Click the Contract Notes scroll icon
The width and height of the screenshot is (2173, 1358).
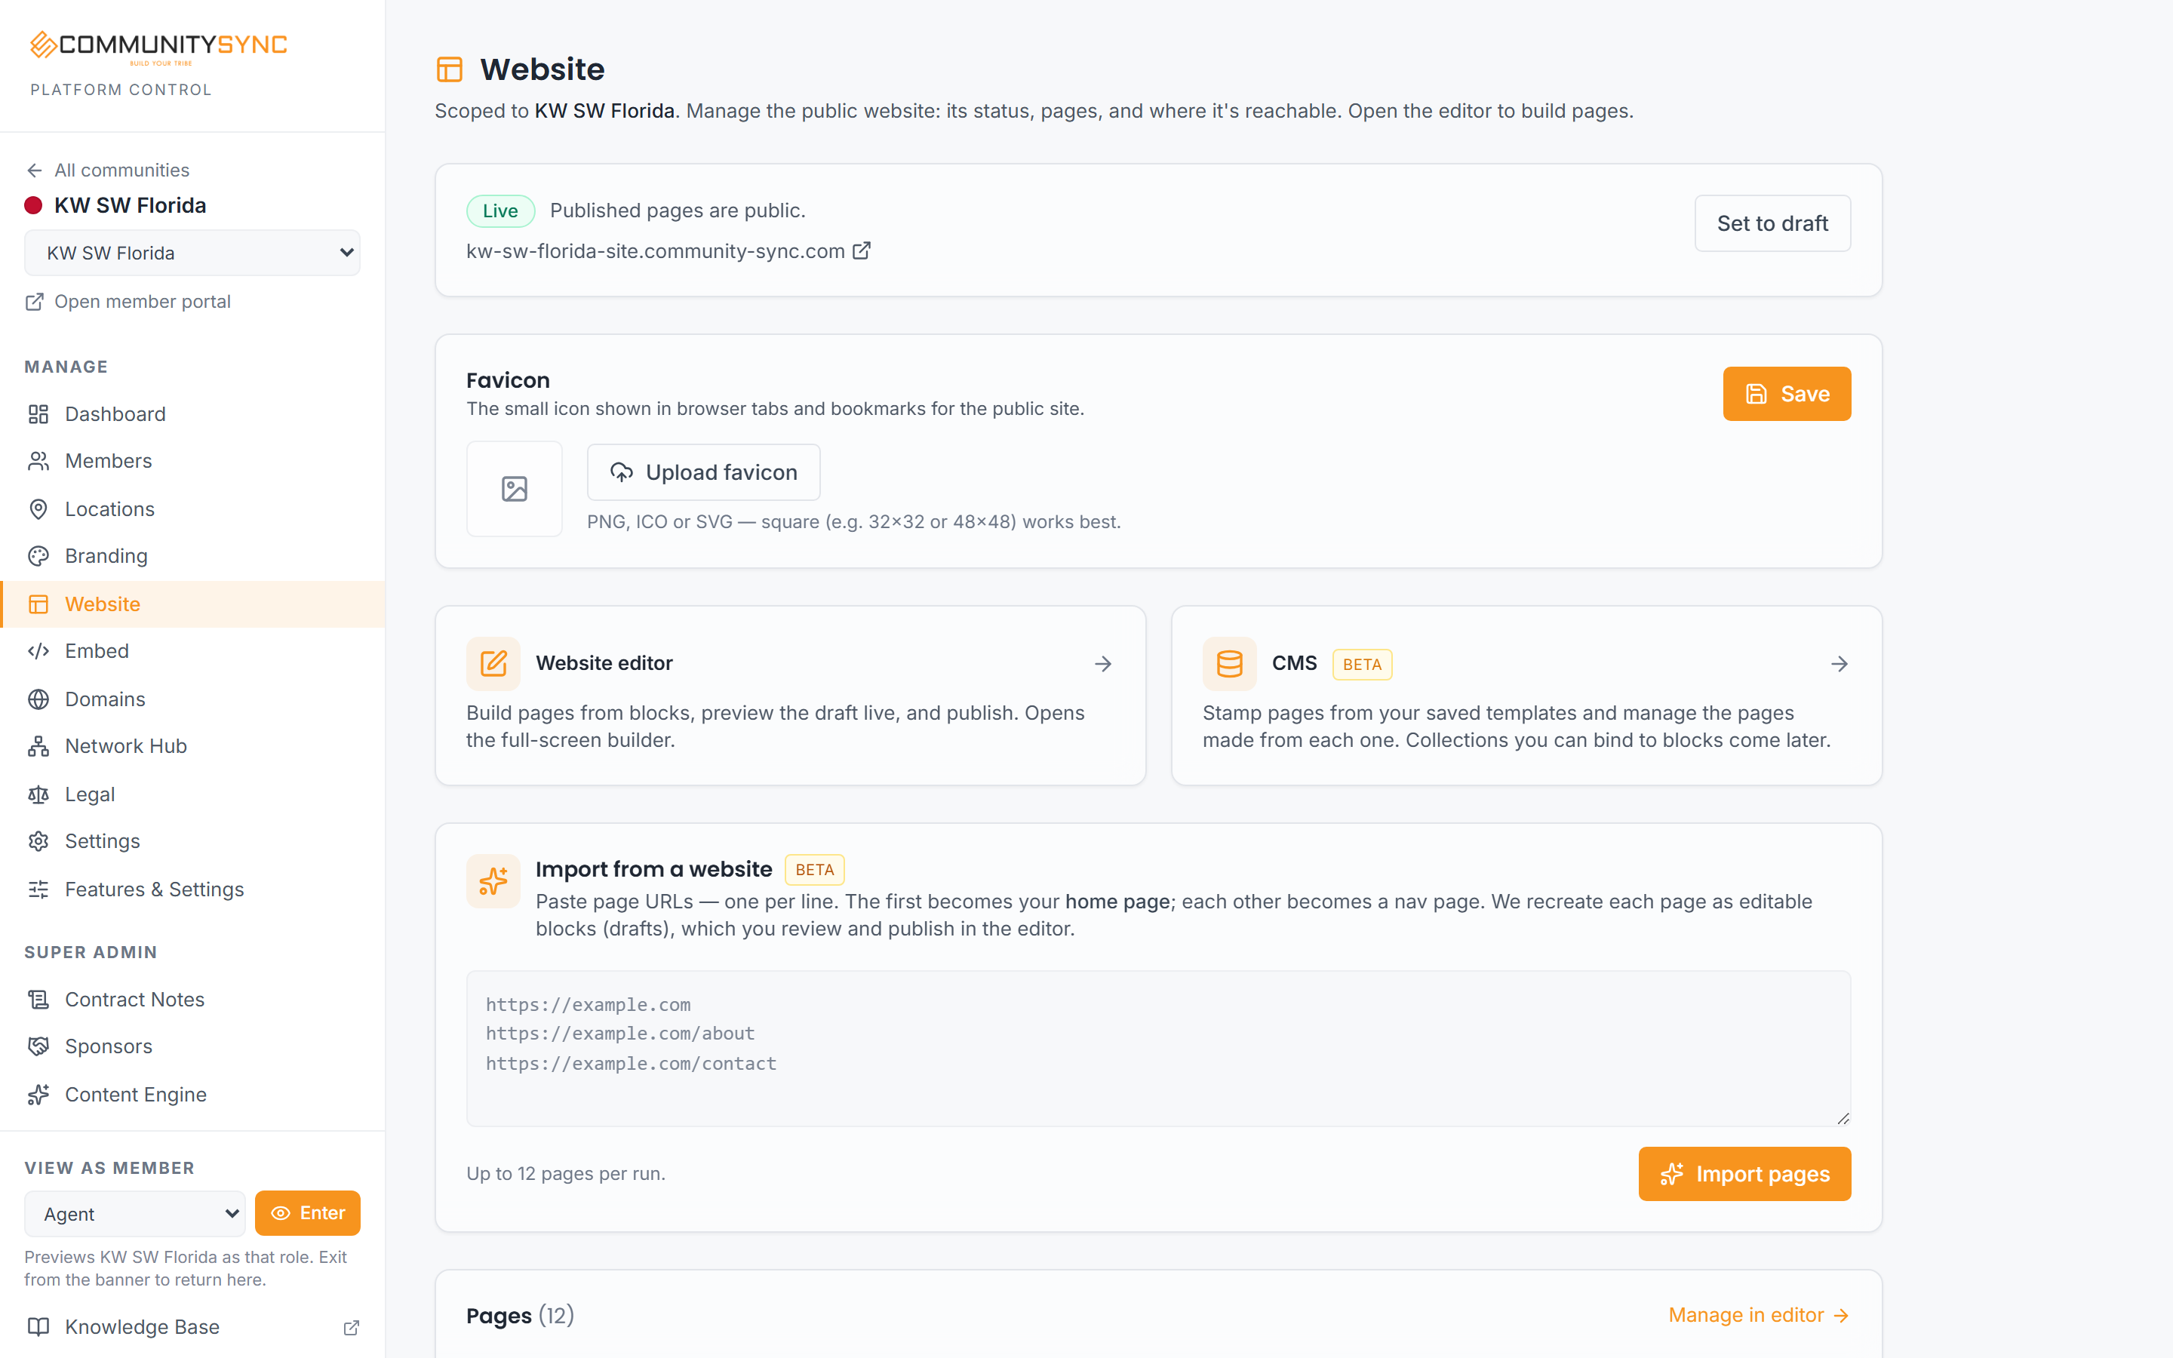tap(38, 1000)
